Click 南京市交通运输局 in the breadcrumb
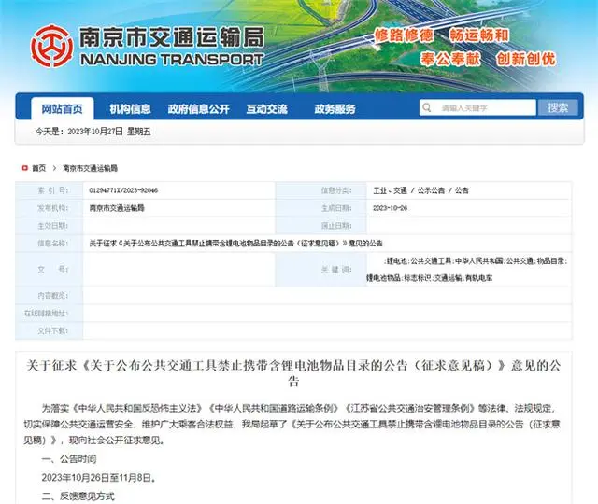598x504 pixels. coord(90,168)
